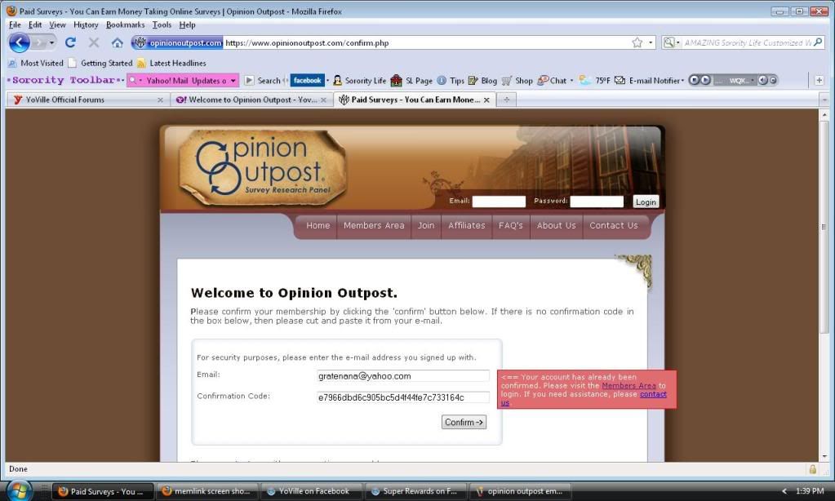Open the address bar history dropdown arrow

pyautogui.click(x=651, y=42)
